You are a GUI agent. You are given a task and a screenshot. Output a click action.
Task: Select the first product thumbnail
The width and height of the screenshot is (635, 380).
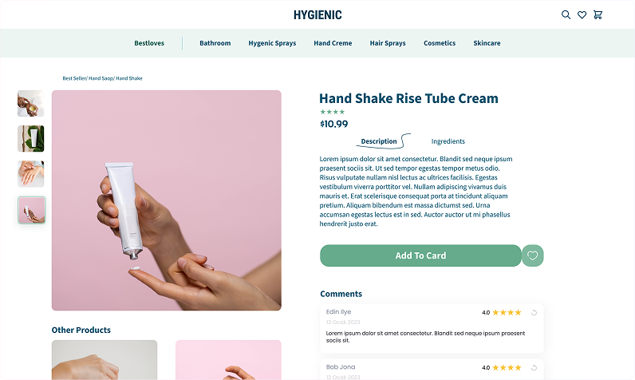31,104
